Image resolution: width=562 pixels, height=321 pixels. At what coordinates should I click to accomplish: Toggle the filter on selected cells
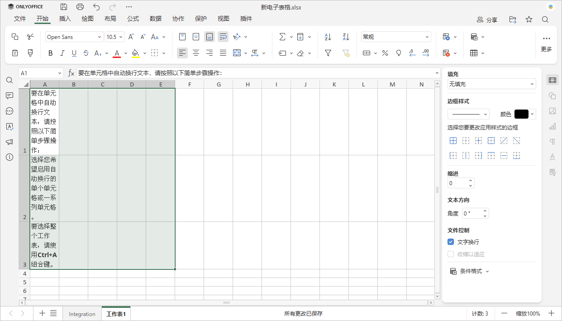328,53
